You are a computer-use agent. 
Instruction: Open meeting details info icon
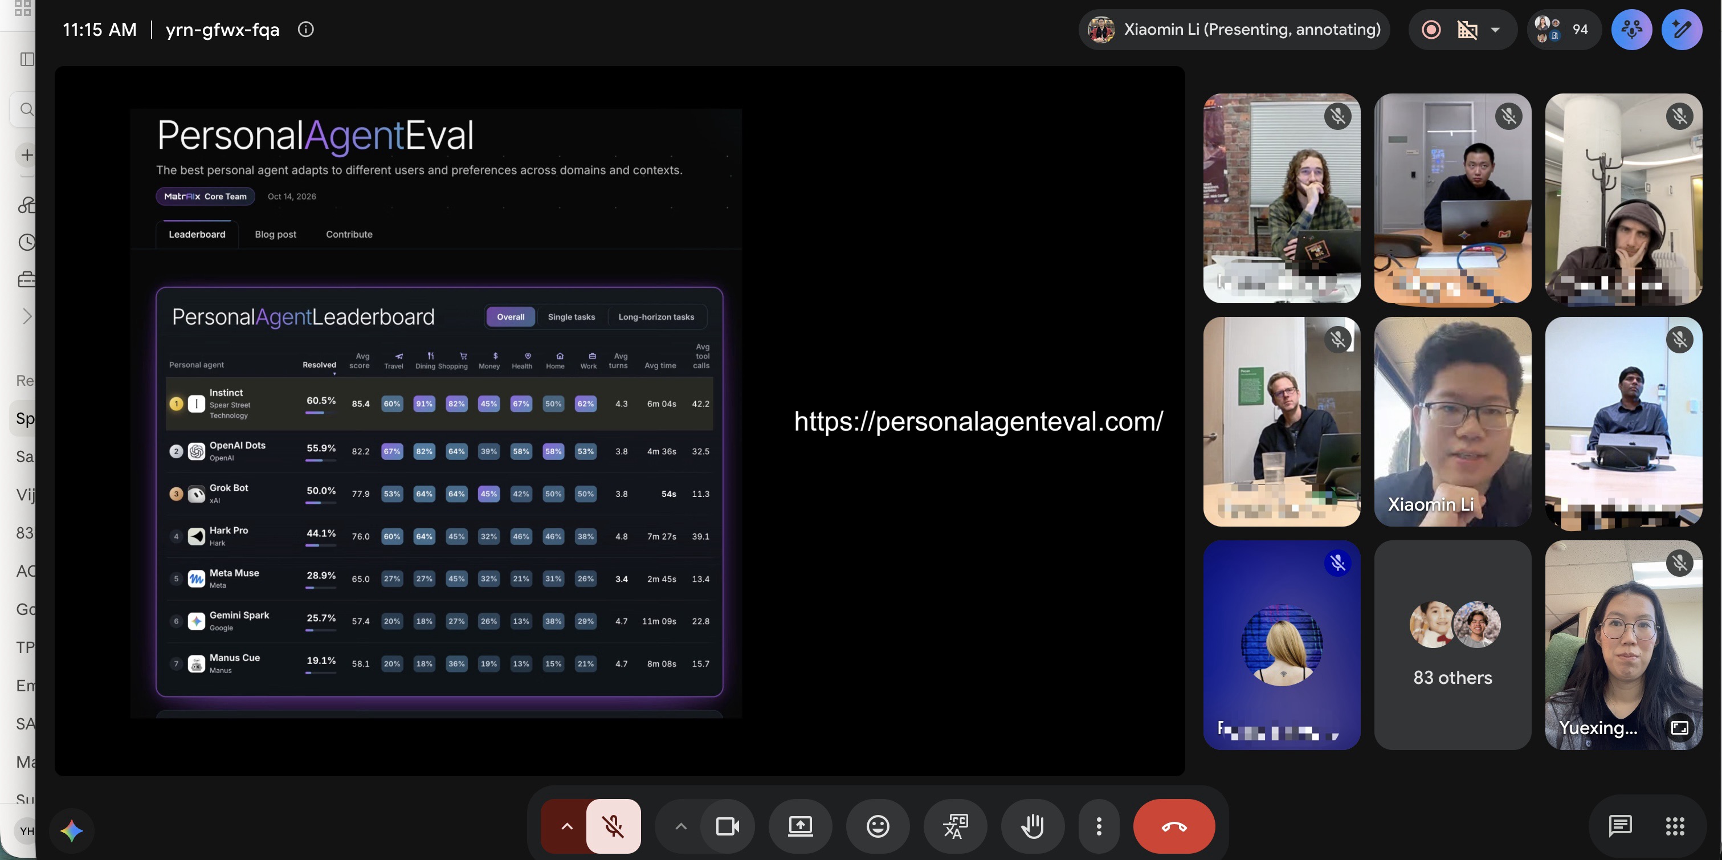[x=305, y=30]
